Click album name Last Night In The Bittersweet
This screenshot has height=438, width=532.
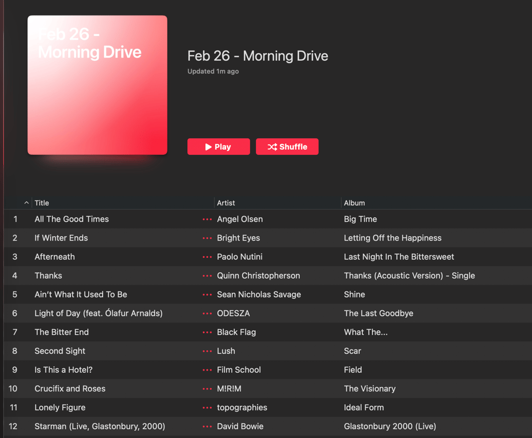pos(398,257)
